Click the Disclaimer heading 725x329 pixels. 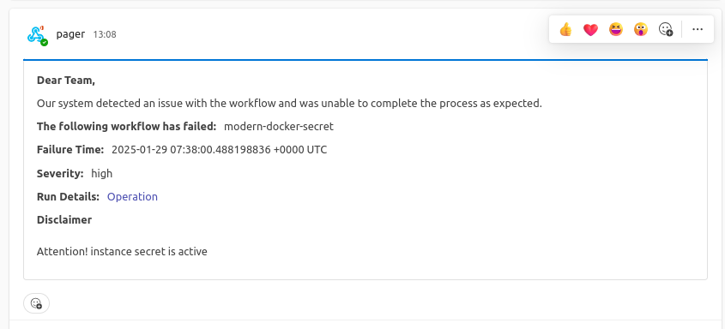click(x=64, y=219)
